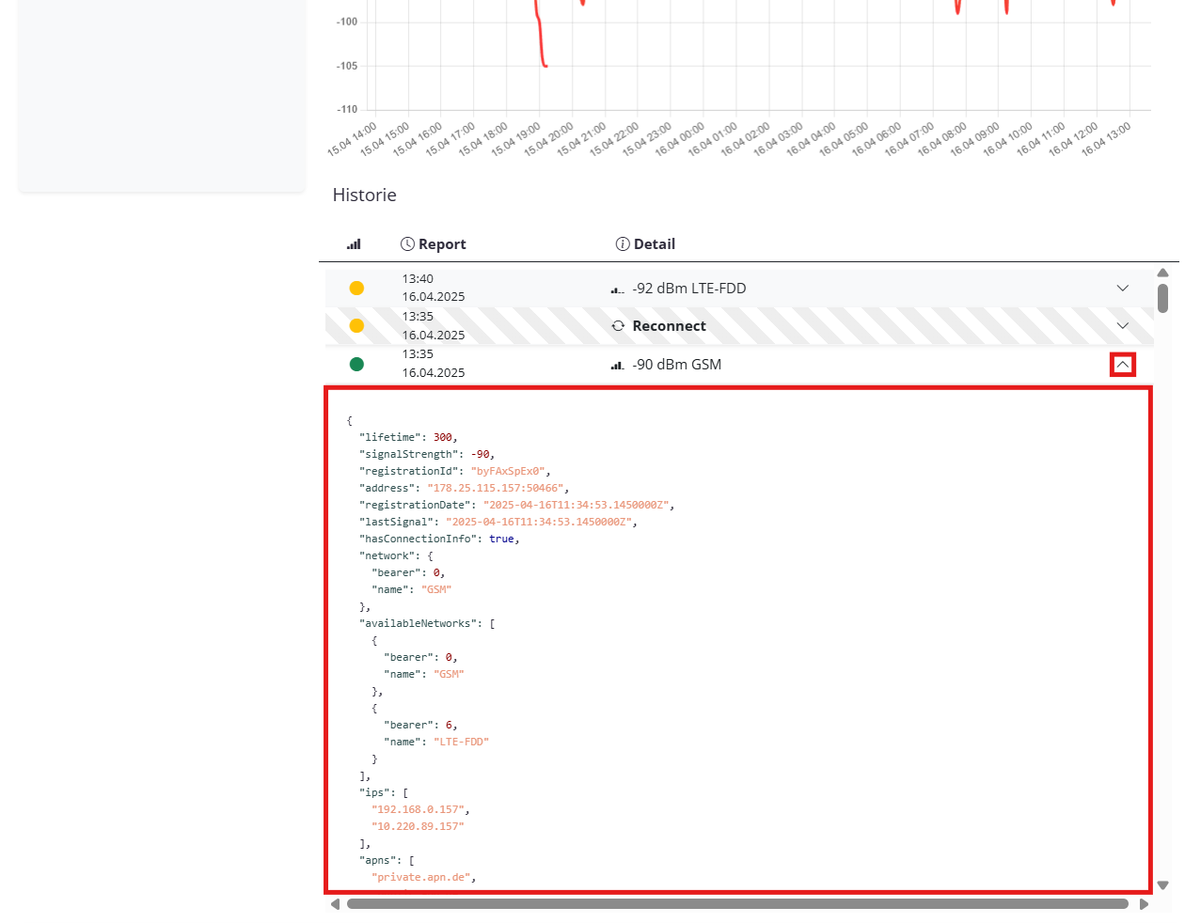Click the yellow status dot on Reconnect row
Image resolution: width=1185 pixels, height=923 pixels.
click(356, 326)
